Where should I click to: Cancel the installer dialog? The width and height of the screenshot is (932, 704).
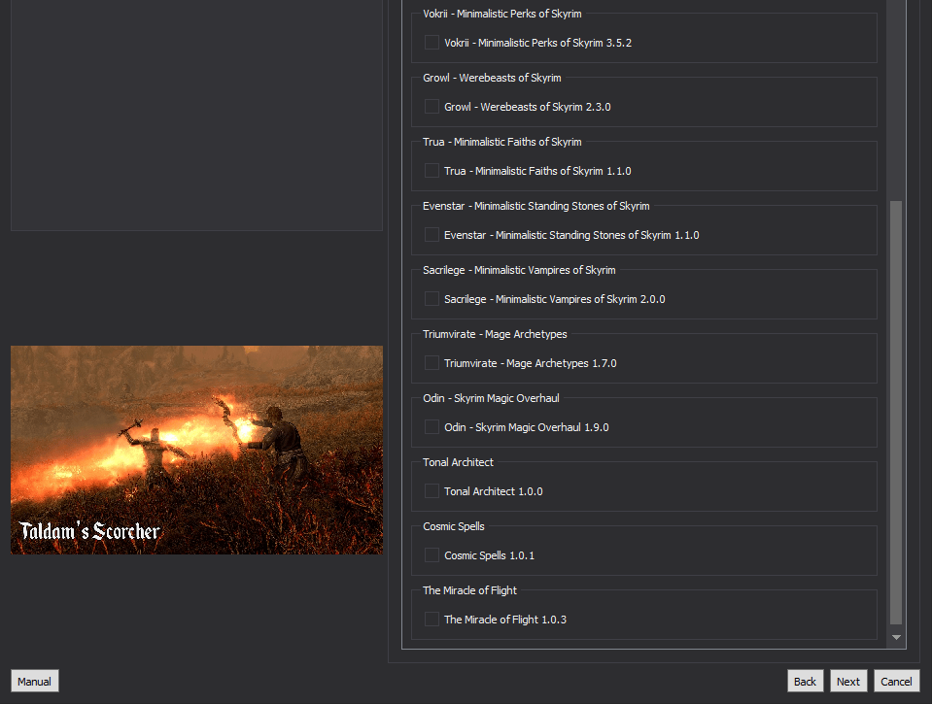[x=896, y=682]
